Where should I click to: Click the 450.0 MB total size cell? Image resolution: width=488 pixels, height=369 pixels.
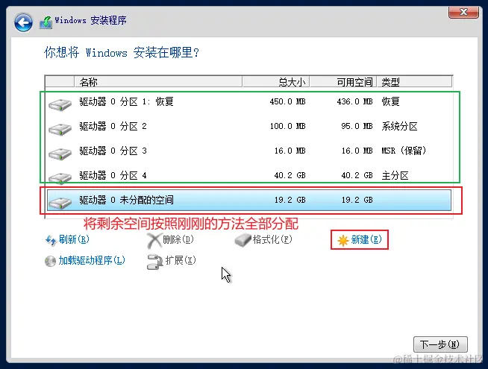(287, 101)
